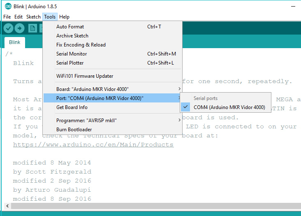Switch to the Blink sketch tab
The image size is (301, 216).
[15, 42]
